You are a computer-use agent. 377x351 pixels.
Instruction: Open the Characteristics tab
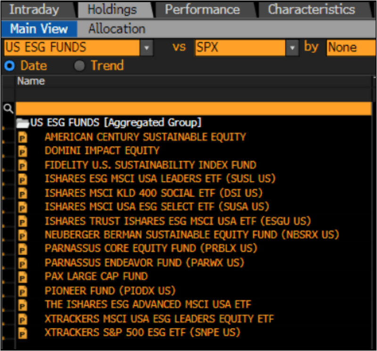tap(311, 9)
